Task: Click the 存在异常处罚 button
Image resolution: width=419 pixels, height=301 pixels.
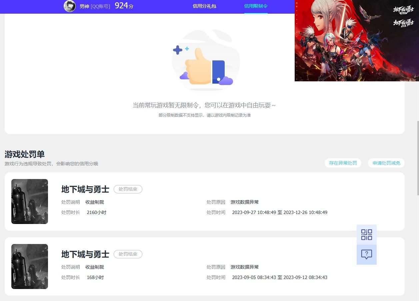Action: (x=343, y=163)
